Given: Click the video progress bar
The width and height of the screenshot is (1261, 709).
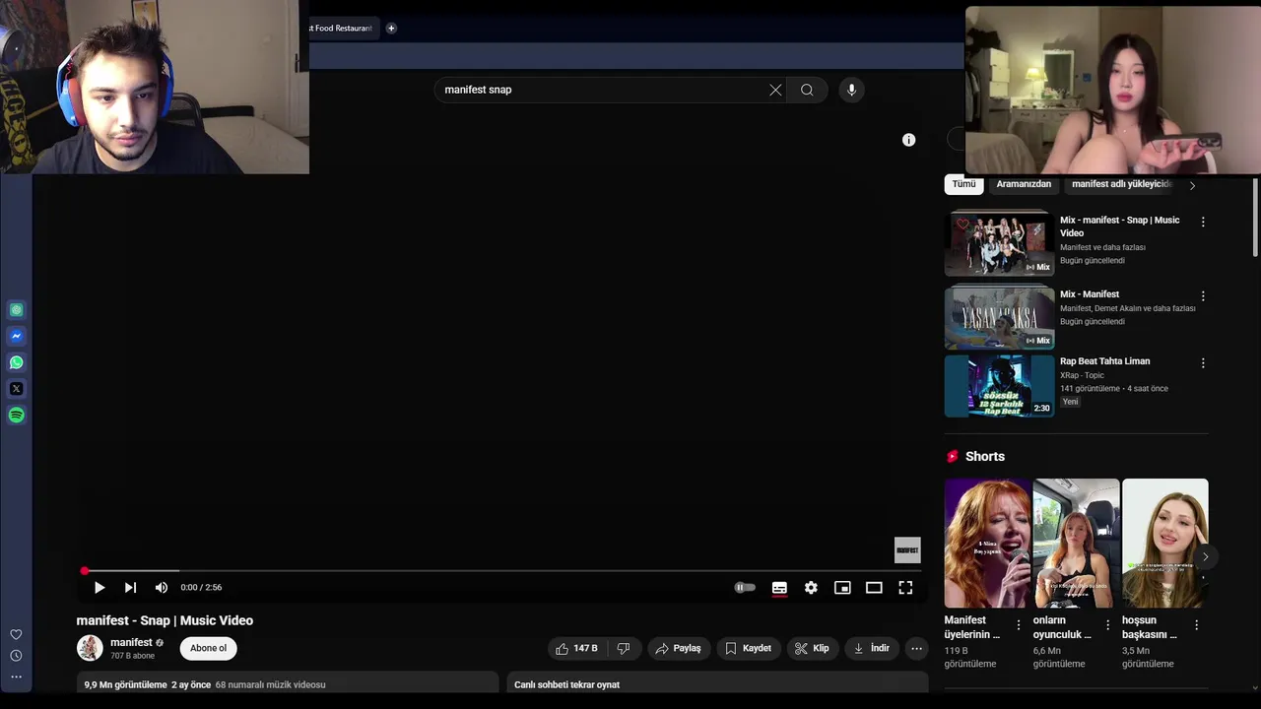Looking at the screenshot, I should 502,571.
